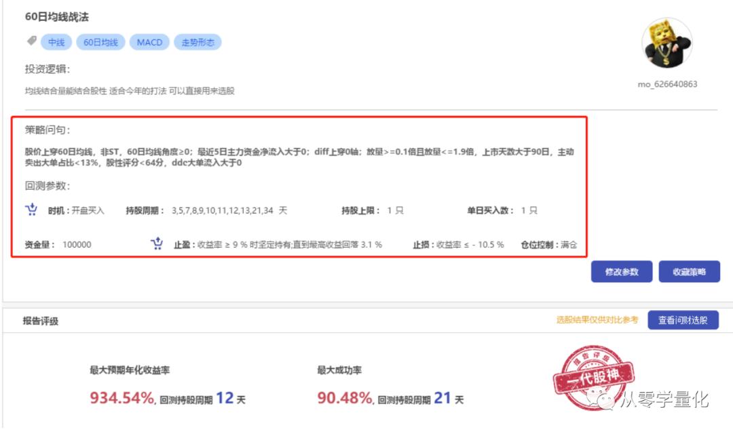Image resolution: width=733 pixels, height=432 pixels.
Task: Toggle the 60日均线 strategy tag
Action: (100, 41)
